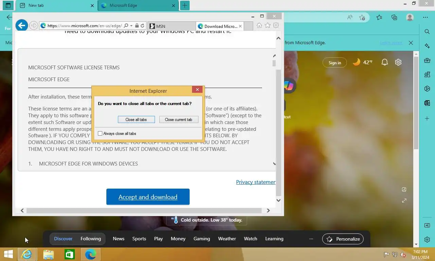
Task: Open the Privacy statement link
Action: (256, 182)
